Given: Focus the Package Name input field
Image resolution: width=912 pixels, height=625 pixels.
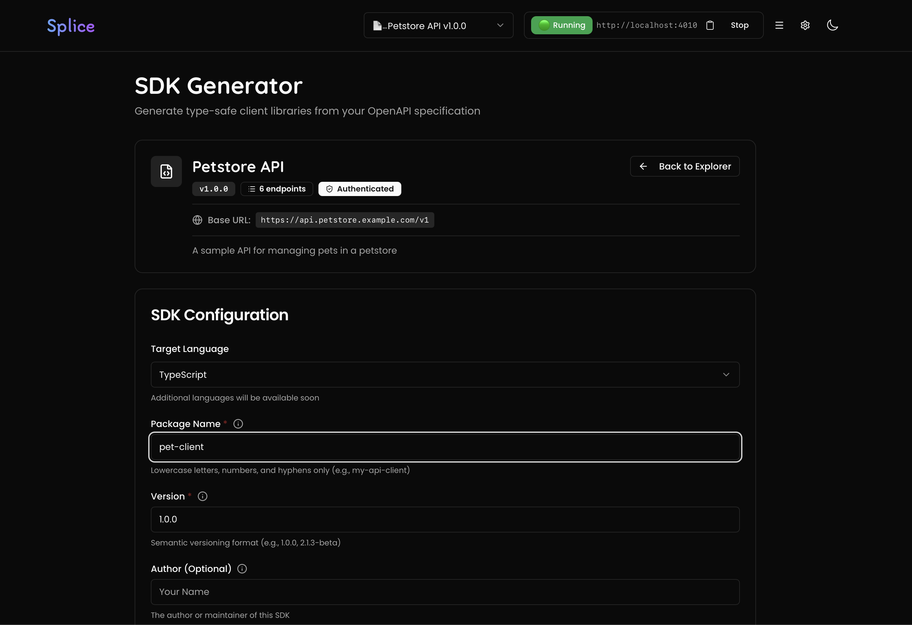Looking at the screenshot, I should pyautogui.click(x=445, y=447).
